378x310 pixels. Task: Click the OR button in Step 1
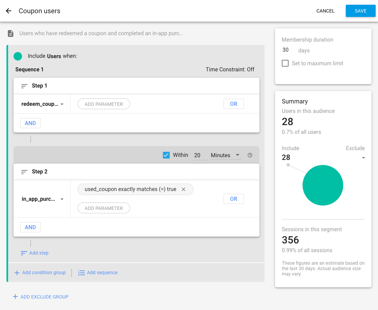[x=233, y=104]
